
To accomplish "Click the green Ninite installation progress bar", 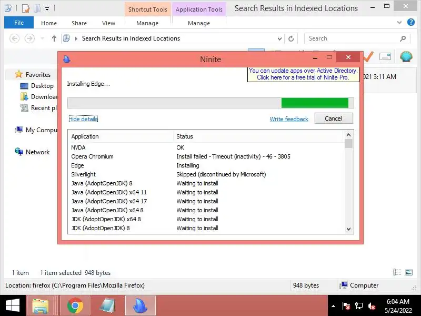I will coord(210,103).
